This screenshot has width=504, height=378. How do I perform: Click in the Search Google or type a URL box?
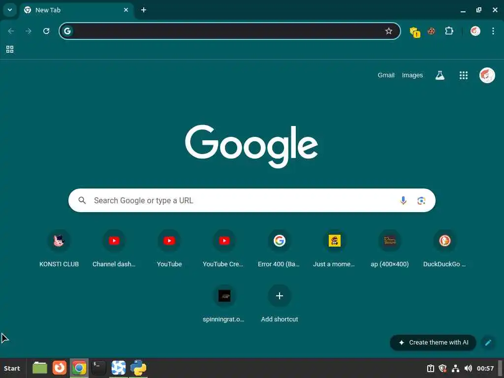pos(252,200)
